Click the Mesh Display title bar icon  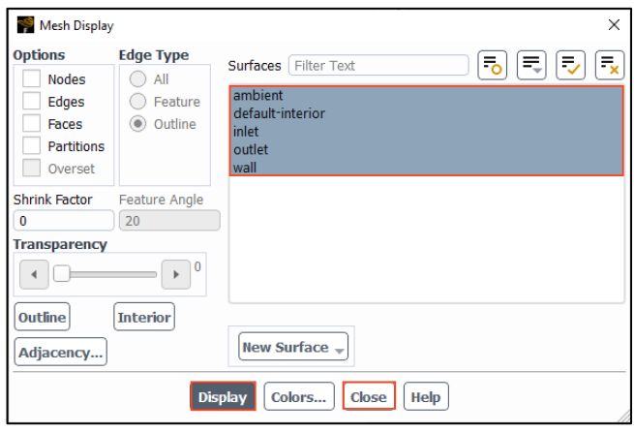coord(25,24)
